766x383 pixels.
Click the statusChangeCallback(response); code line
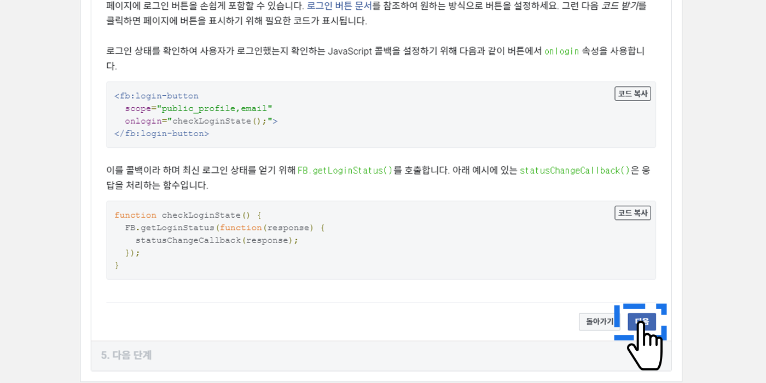(217, 240)
